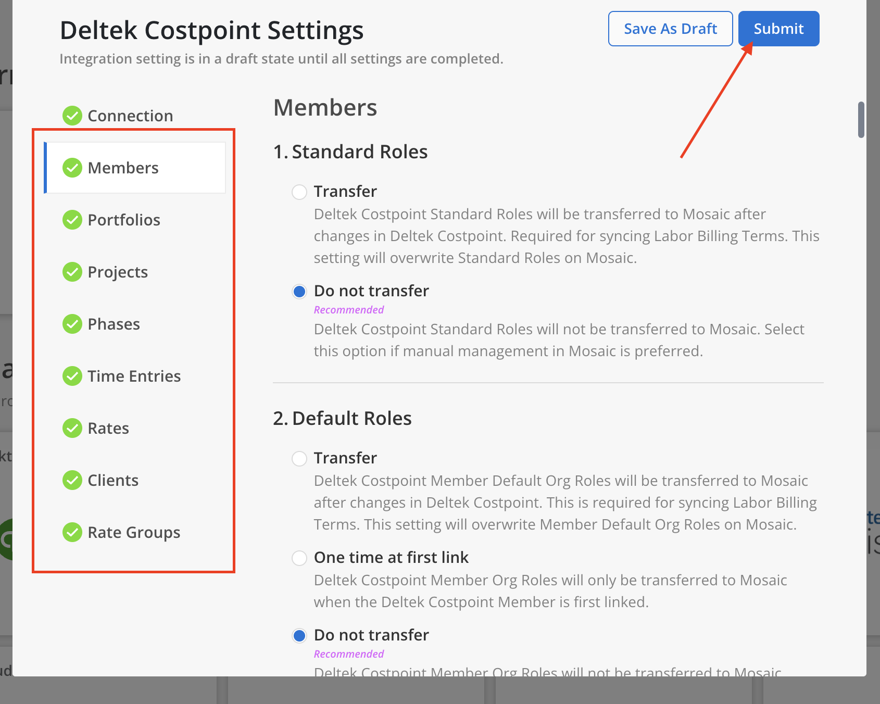The height and width of the screenshot is (704, 880).
Task: Select Do not transfer under Default Roles
Action: tap(299, 636)
